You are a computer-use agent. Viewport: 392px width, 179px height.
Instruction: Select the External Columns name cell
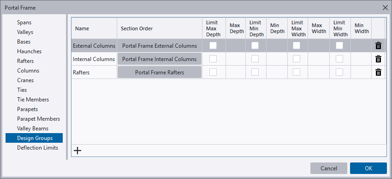pyautogui.click(x=94, y=46)
